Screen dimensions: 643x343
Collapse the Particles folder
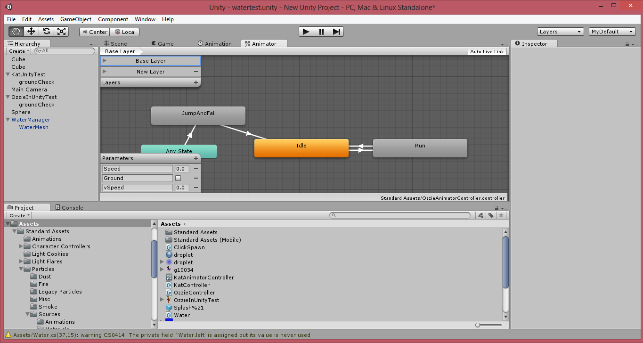coord(21,269)
